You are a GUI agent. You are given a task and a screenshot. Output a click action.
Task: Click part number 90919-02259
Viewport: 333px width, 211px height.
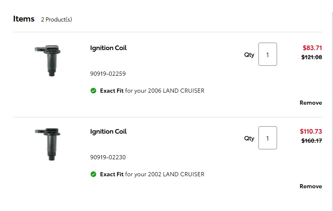(x=108, y=74)
